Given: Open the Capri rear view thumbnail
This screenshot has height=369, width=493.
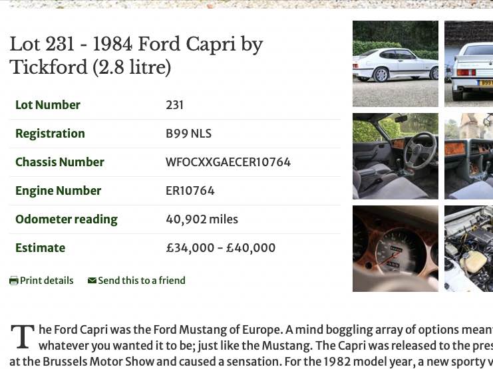Looking at the screenshot, I should (468, 64).
